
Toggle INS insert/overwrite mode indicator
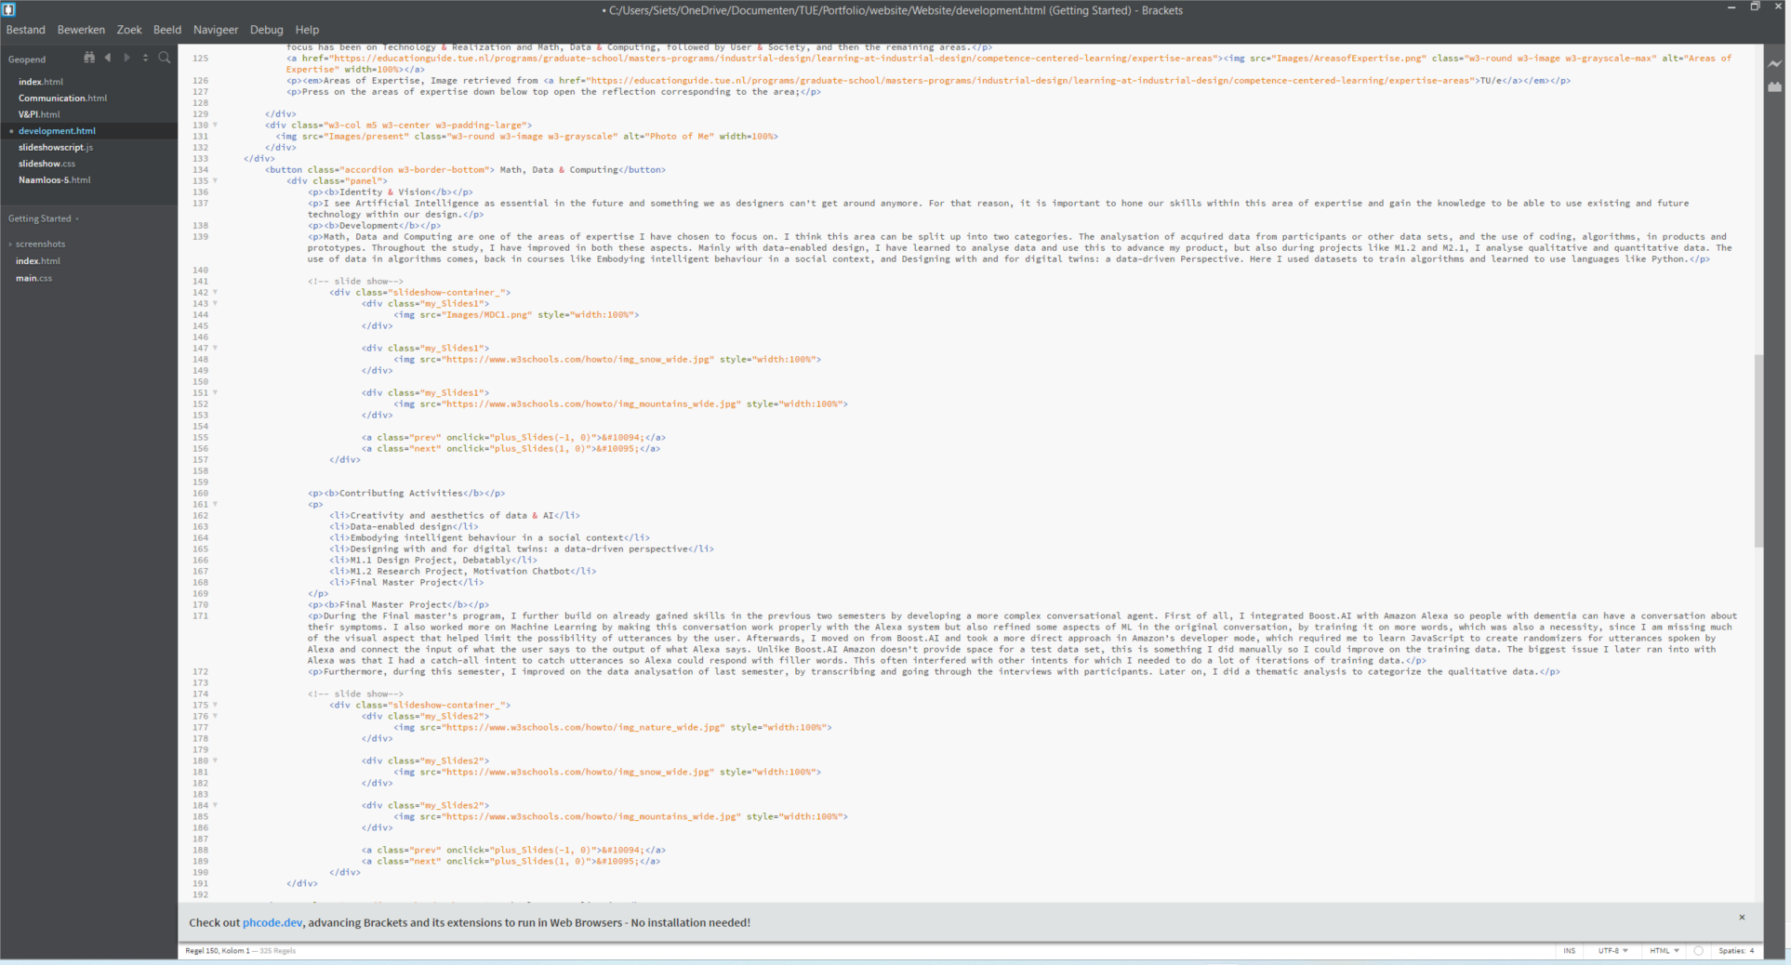[1570, 951]
